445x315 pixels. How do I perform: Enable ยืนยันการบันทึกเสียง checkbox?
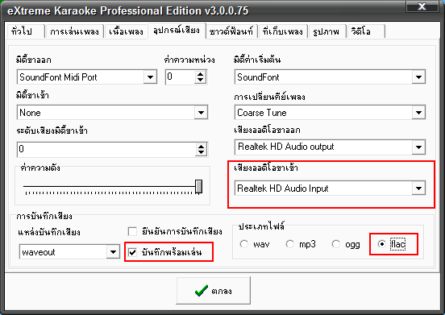coord(132,231)
